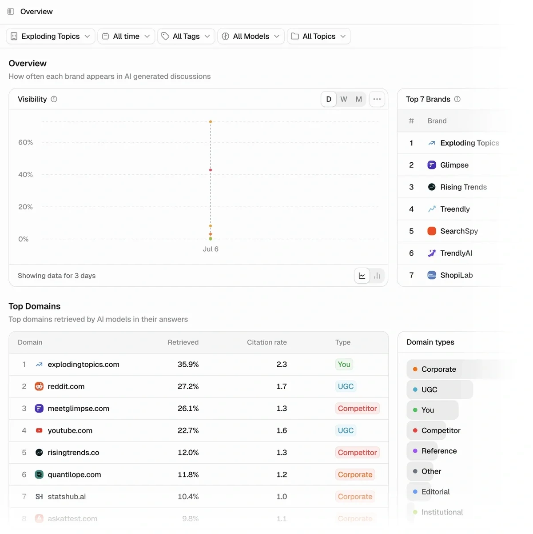Click the Treendly brand logo icon

pyautogui.click(x=432, y=209)
